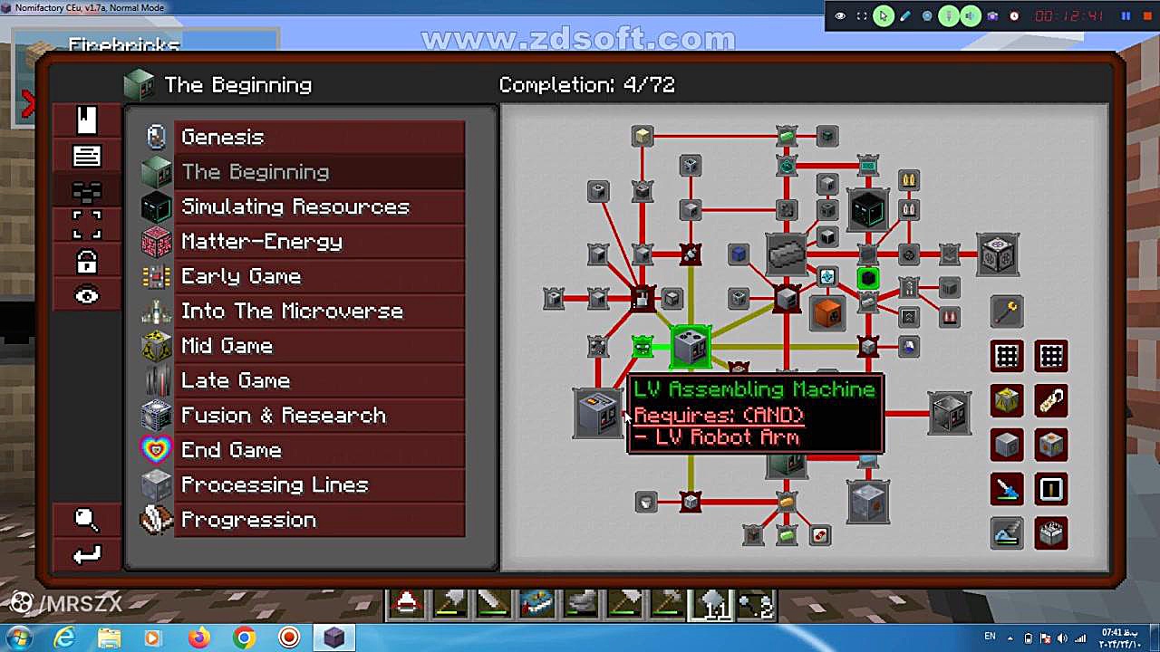Screen dimensions: 1160x652
Task: Go back using the return arrow icon
Action: [x=87, y=554]
